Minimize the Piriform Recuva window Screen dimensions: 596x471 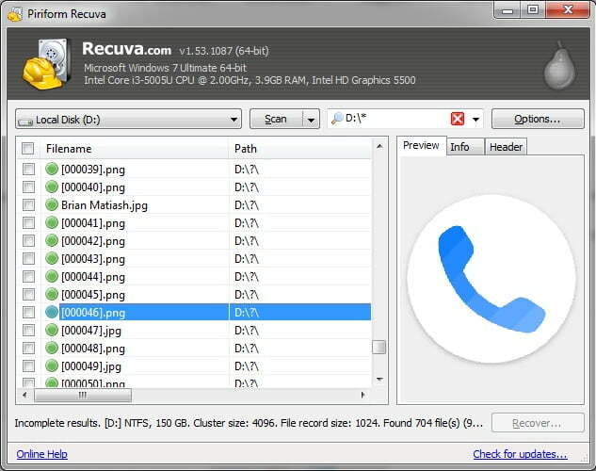(507, 10)
